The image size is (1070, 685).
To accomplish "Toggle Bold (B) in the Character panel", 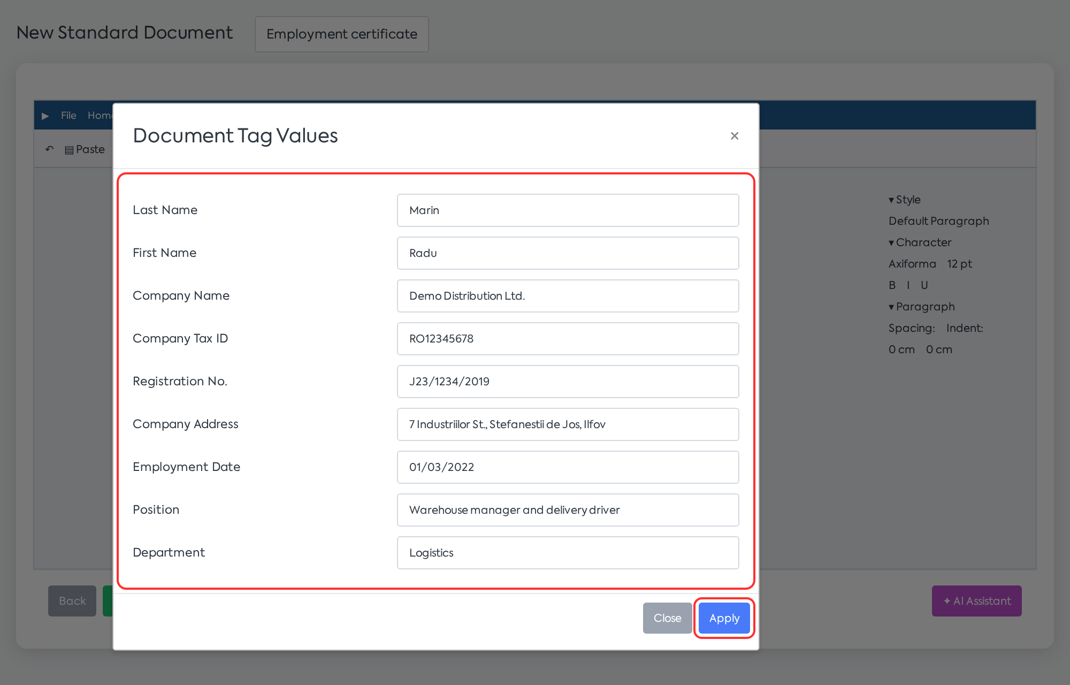I will pos(892,285).
